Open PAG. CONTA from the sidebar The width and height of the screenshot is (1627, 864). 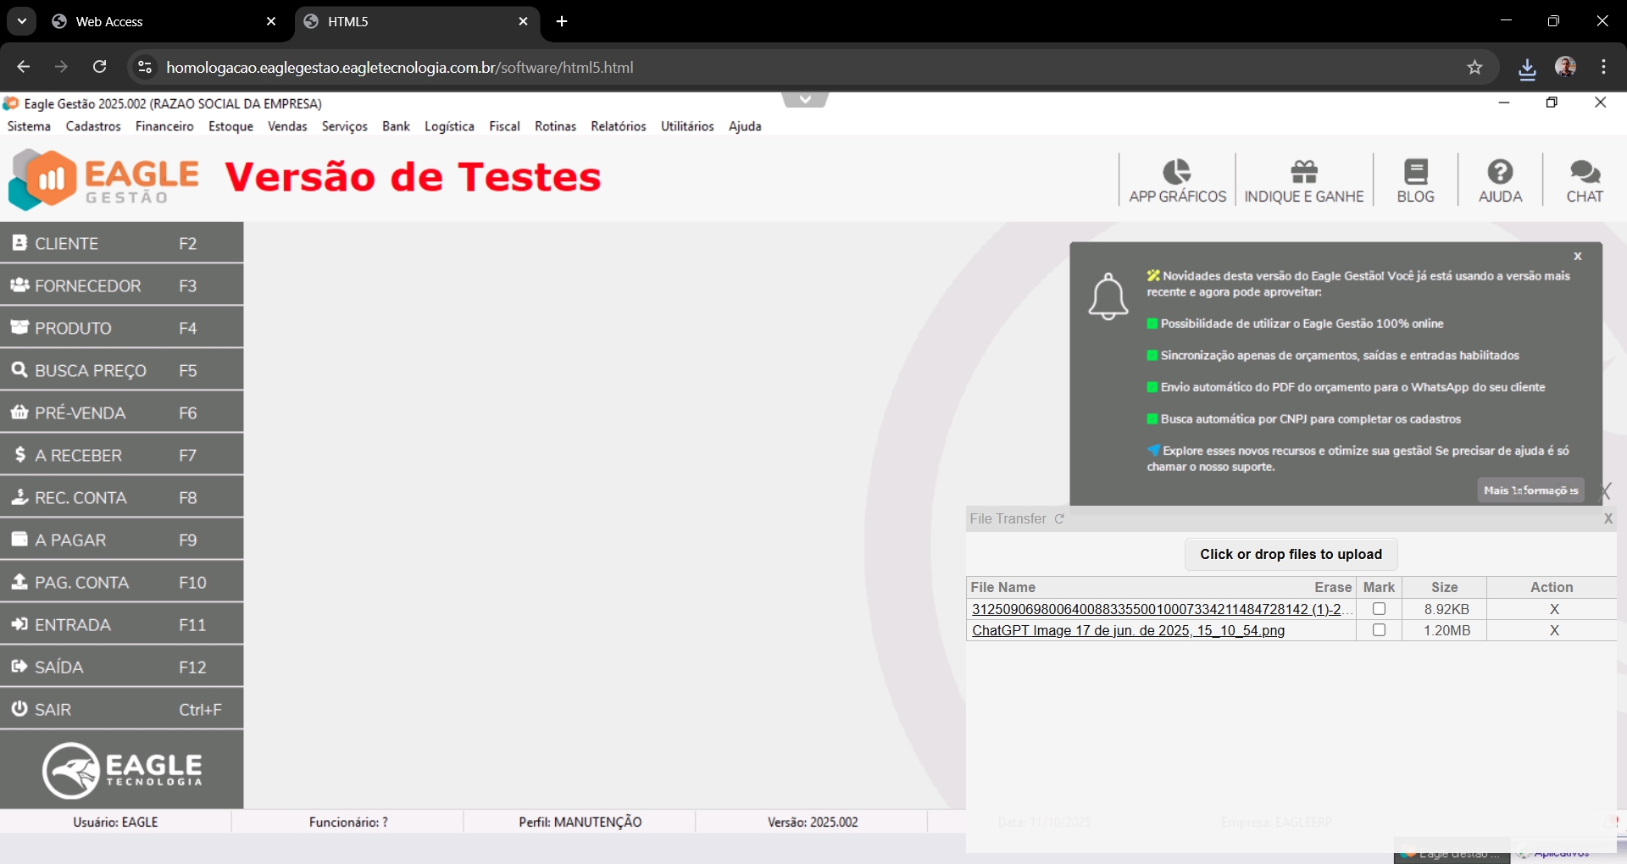122,582
